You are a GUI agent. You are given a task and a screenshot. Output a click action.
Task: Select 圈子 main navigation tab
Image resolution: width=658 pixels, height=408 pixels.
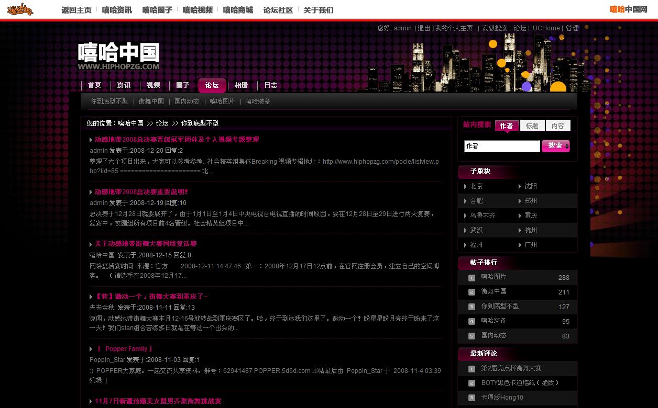(183, 85)
